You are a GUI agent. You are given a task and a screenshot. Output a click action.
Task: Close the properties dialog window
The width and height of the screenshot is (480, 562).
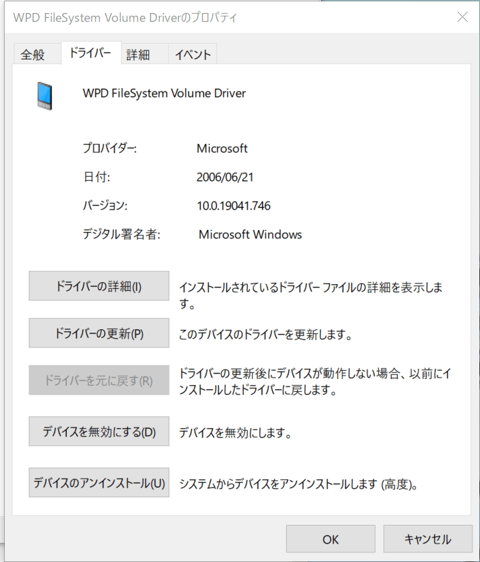point(462,17)
